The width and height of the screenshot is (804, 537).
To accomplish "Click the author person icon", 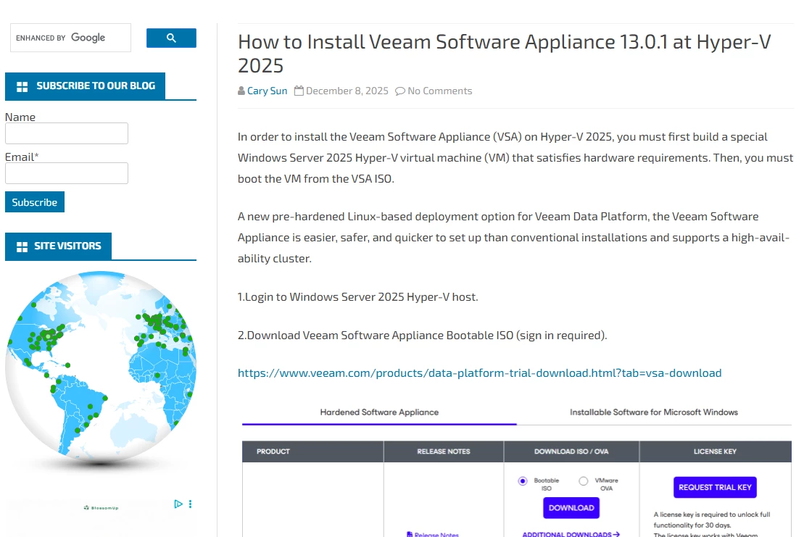I will tap(241, 91).
